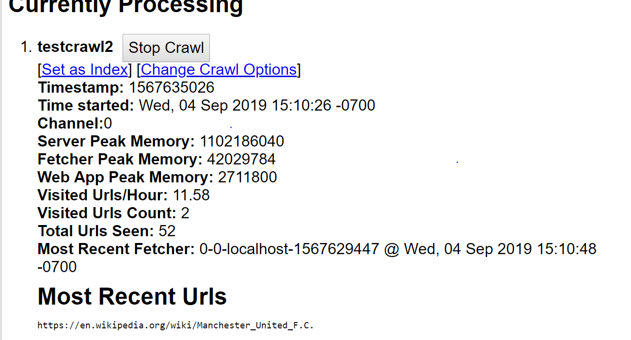631x340 pixels.
Task: Click the Visited Urls Count label
Action: (107, 213)
